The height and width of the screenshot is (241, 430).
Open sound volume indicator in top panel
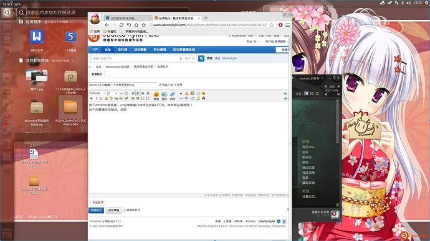point(409,2)
